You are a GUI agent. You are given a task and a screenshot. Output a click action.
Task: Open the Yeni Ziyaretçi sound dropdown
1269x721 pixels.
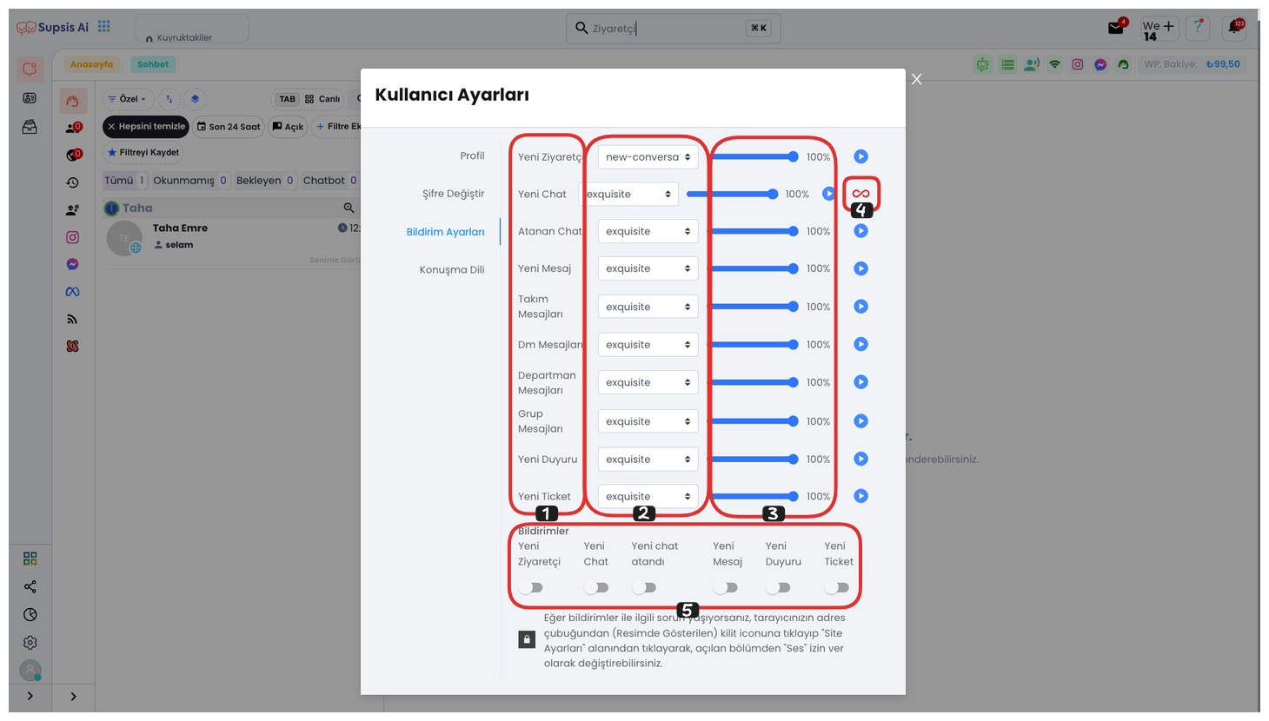pyautogui.click(x=648, y=157)
